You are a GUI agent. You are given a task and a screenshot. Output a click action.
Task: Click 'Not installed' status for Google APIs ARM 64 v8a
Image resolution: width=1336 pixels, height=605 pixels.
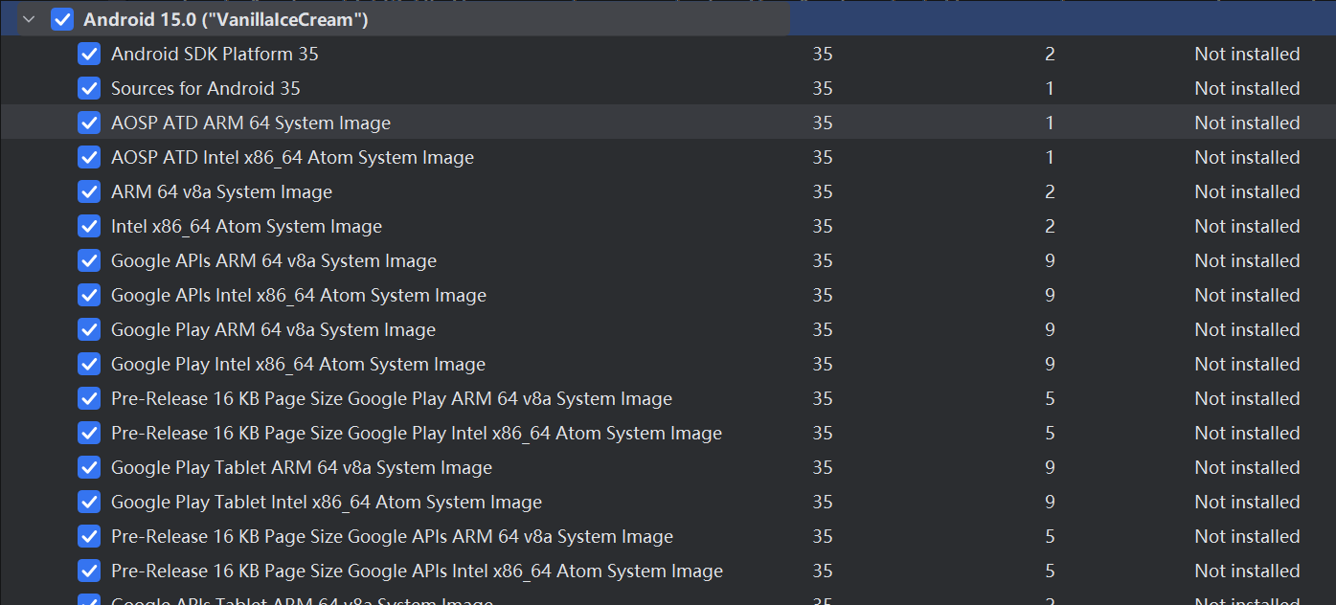pos(1247,260)
